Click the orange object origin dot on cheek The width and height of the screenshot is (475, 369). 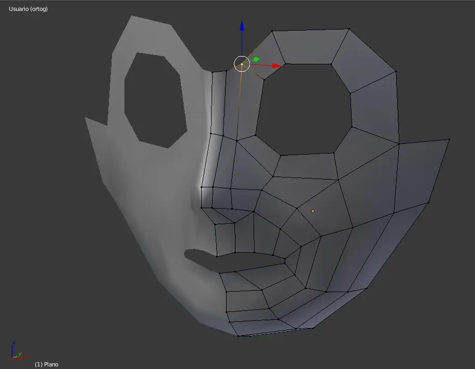click(x=313, y=211)
